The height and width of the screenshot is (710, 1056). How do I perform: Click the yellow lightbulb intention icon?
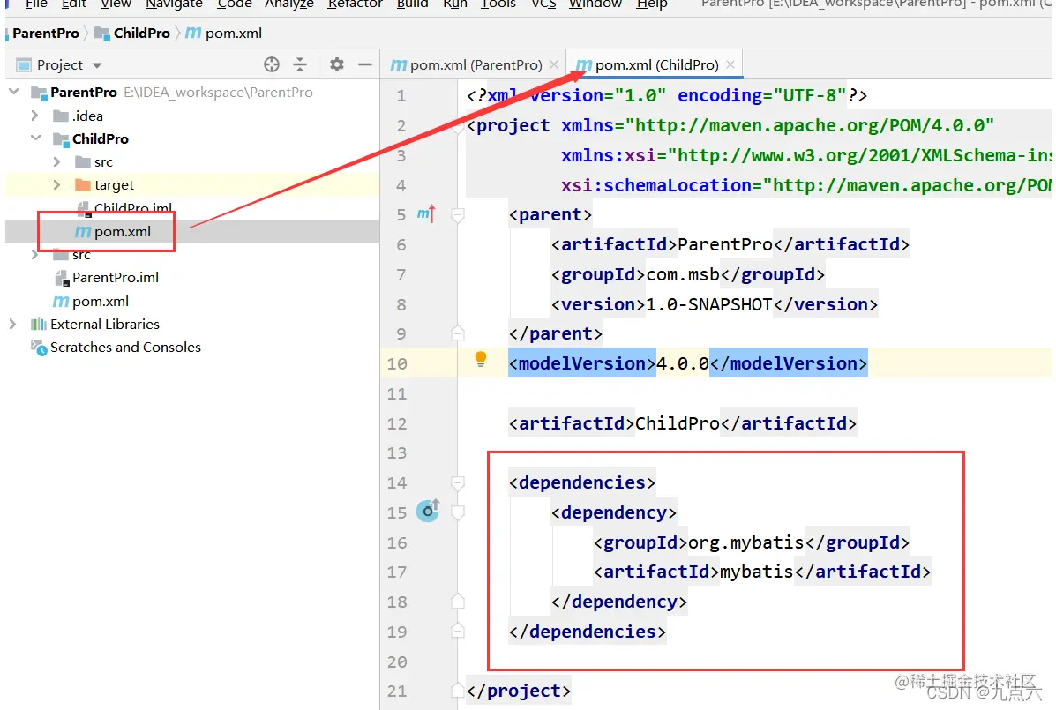tap(480, 359)
